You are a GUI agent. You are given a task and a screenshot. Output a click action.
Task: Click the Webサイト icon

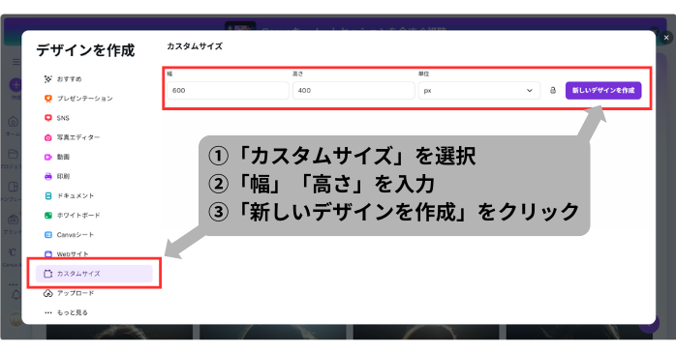tap(47, 254)
